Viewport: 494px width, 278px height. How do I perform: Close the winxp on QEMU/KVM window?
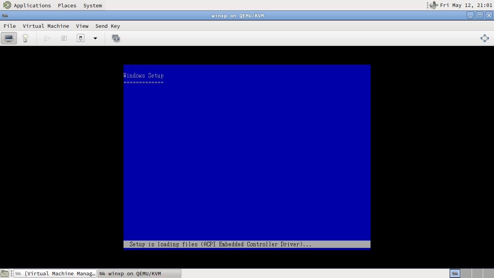(489, 15)
